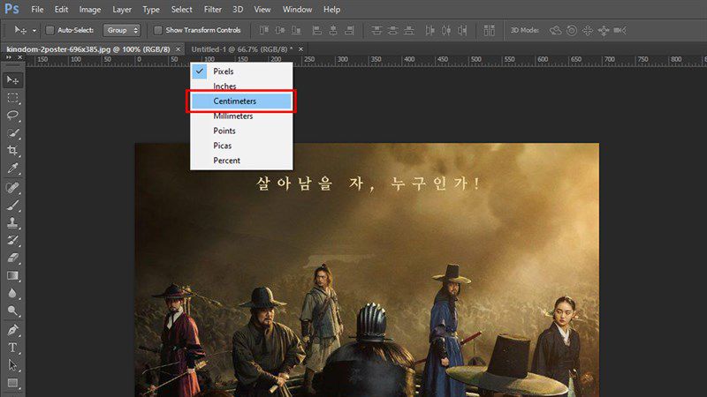Open the 3D menu

point(238,9)
